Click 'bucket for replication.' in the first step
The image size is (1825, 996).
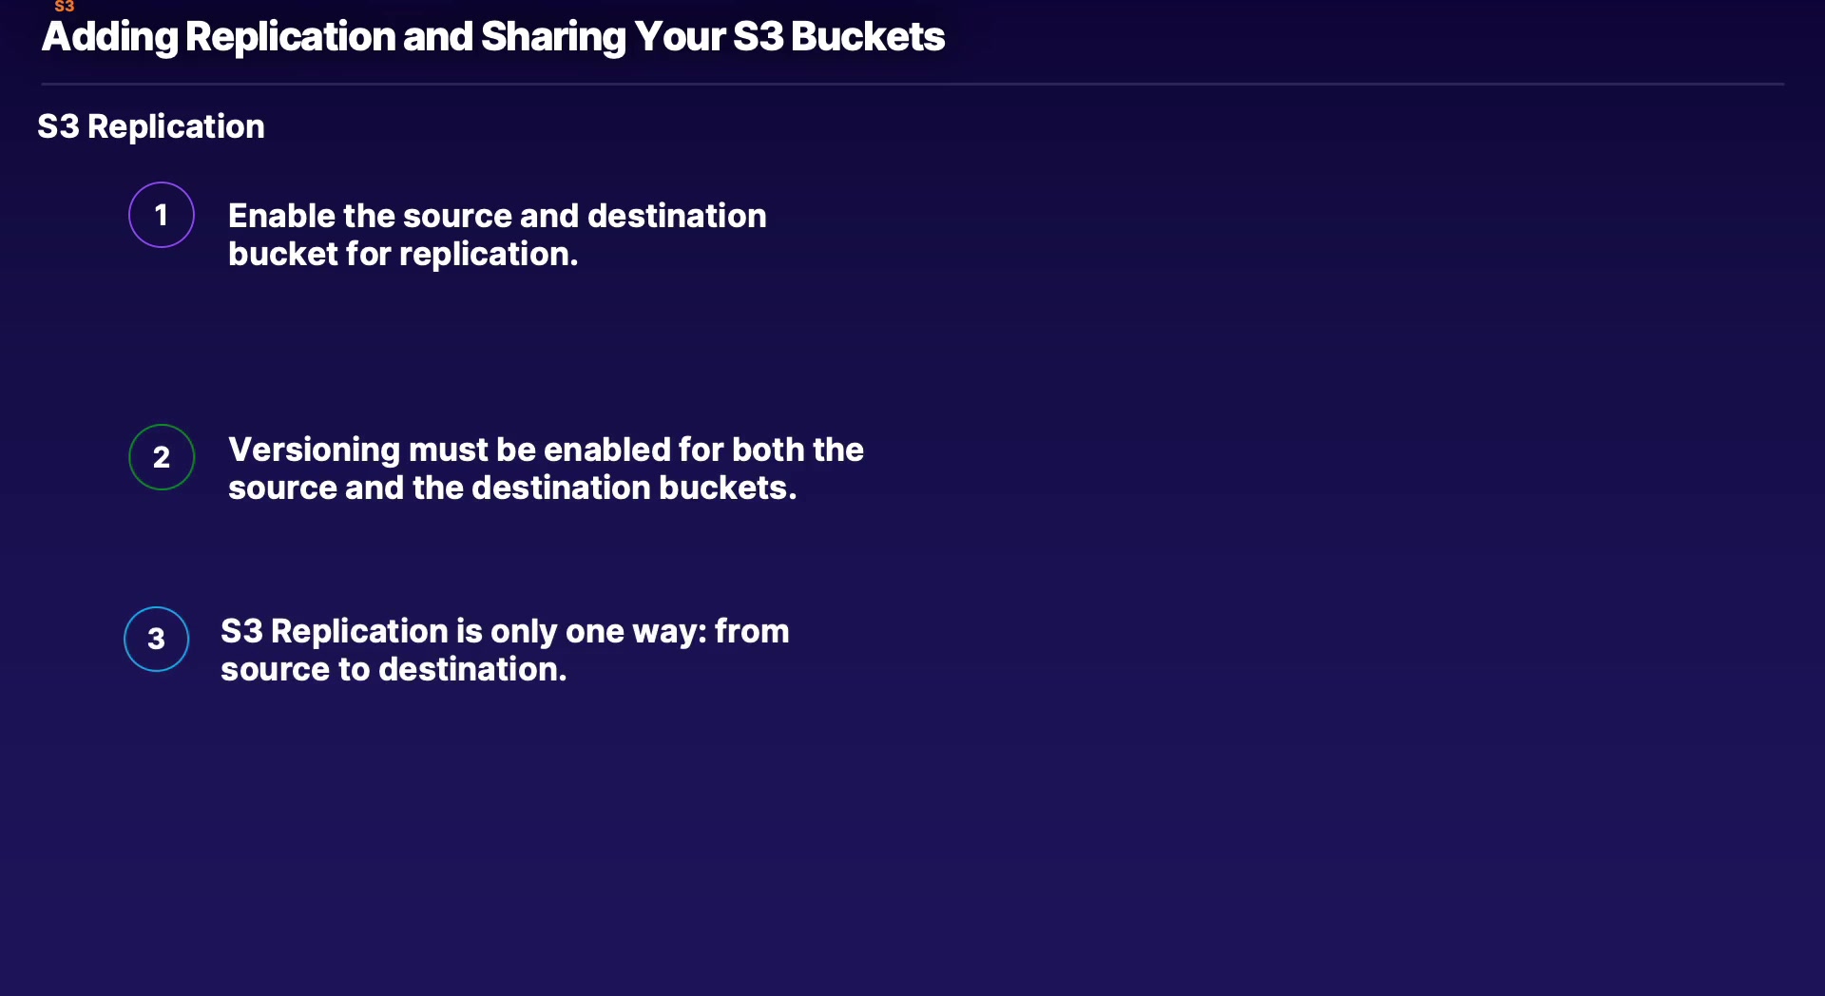coord(403,255)
